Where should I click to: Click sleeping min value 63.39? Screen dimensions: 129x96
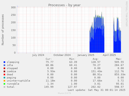pyautogui.click(x=73, y=62)
